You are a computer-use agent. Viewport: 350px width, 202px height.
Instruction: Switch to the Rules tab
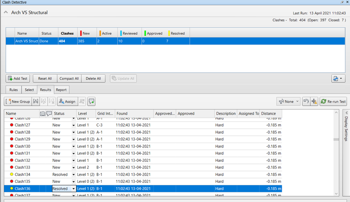coord(14,90)
